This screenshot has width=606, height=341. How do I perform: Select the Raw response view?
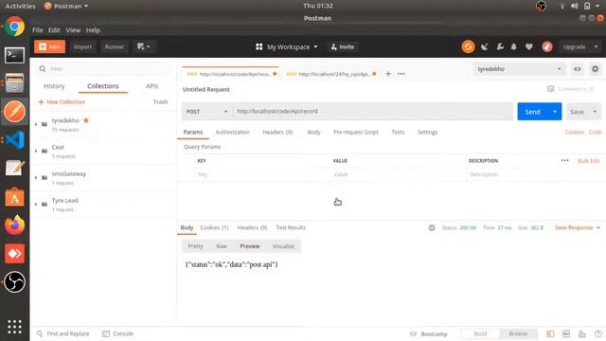(x=222, y=246)
